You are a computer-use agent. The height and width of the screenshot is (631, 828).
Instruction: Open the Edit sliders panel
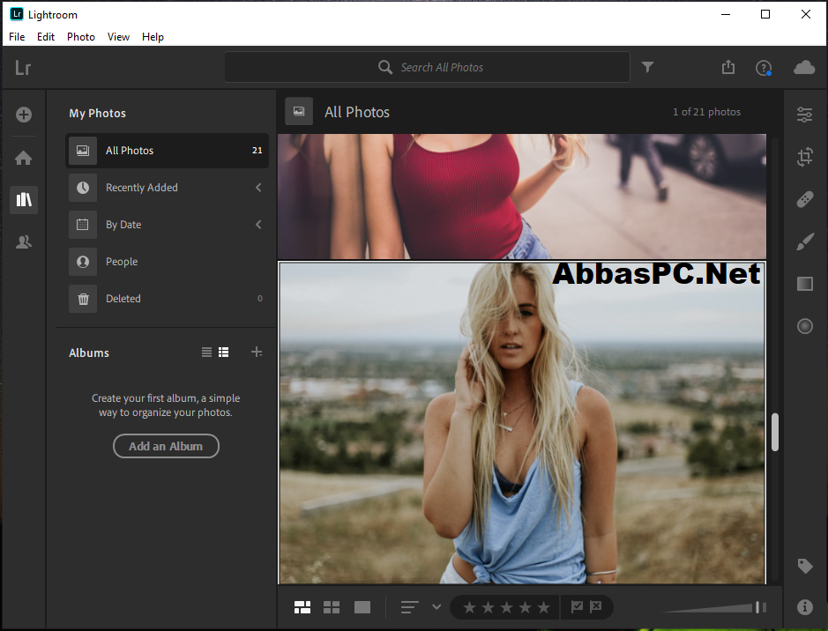click(x=804, y=115)
